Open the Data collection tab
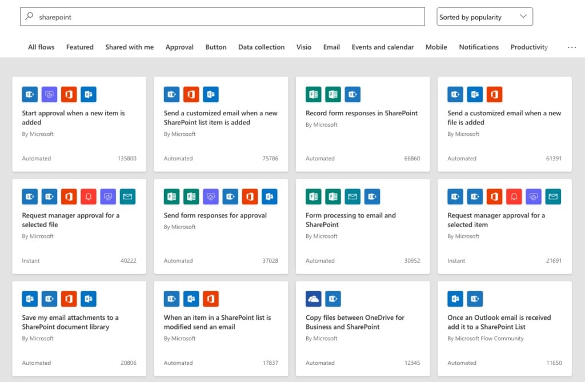 (x=261, y=47)
